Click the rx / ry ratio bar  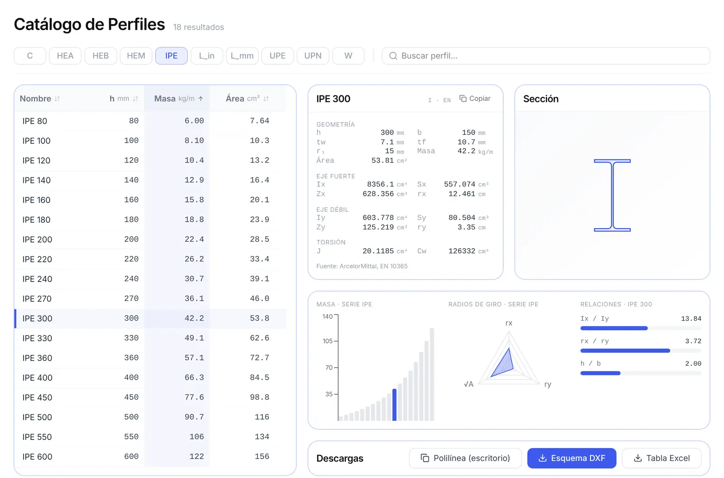[641, 350]
